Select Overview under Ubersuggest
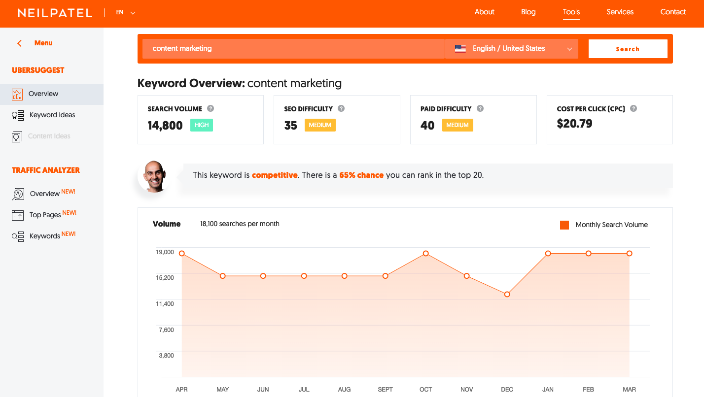704x397 pixels. [52, 94]
